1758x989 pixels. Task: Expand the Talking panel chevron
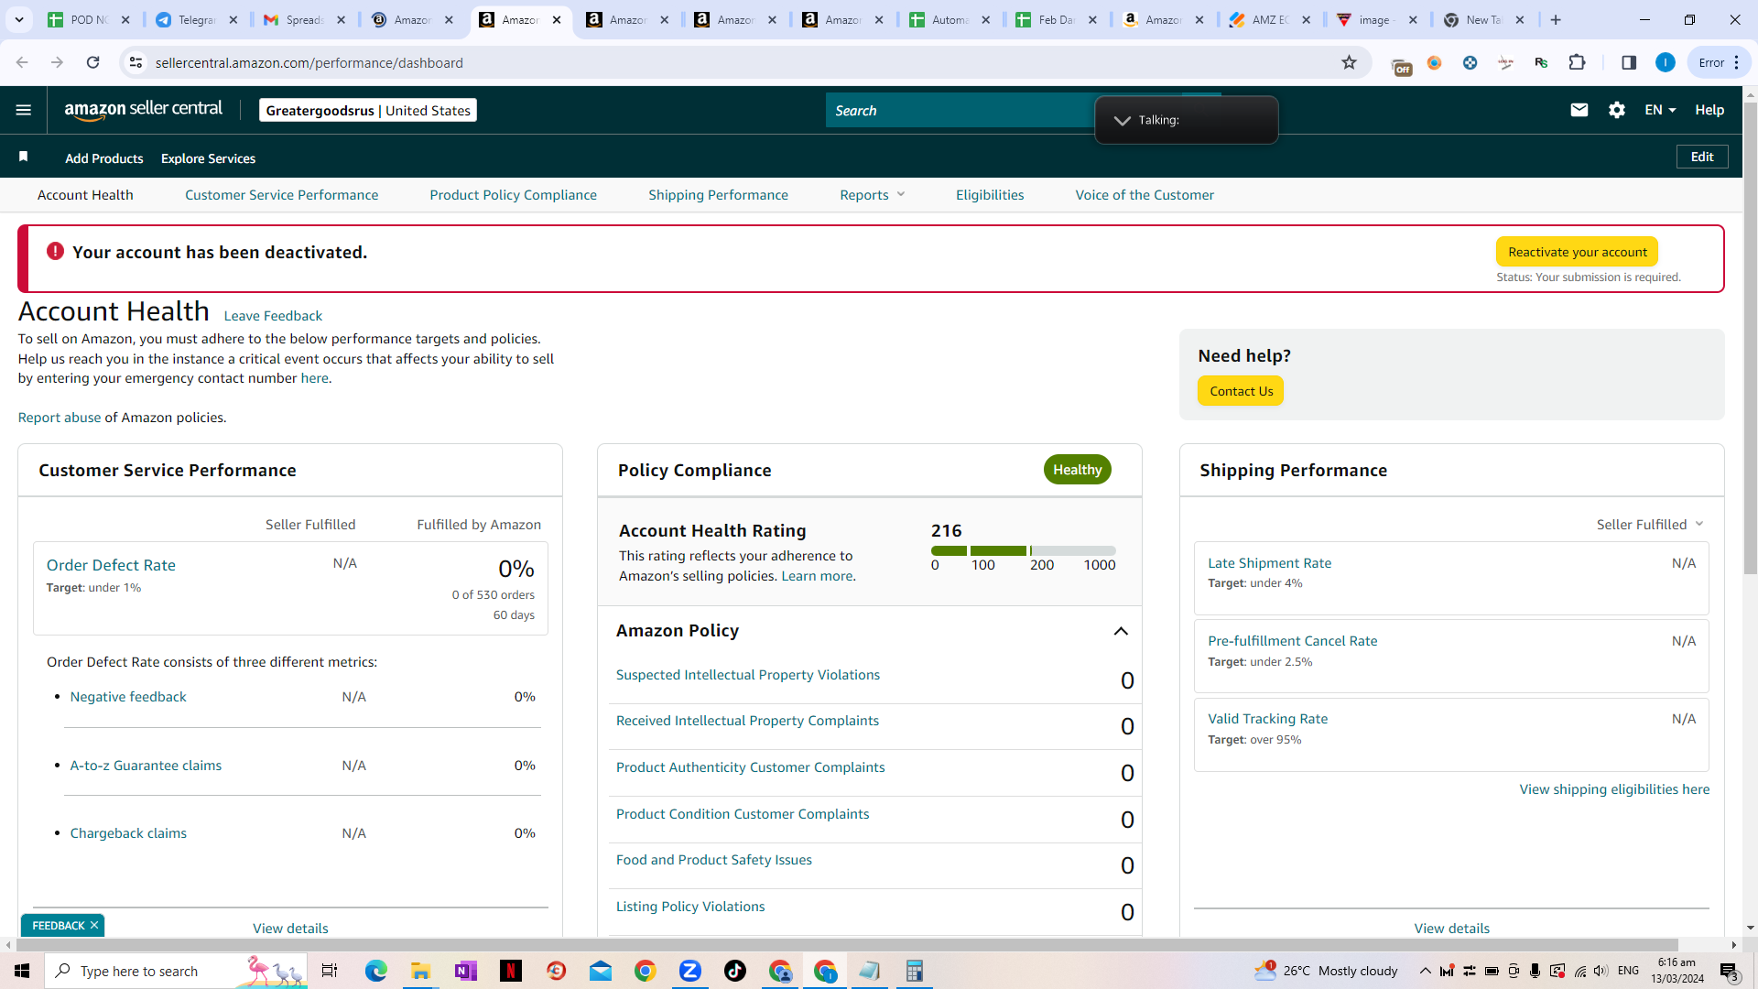click(1122, 120)
